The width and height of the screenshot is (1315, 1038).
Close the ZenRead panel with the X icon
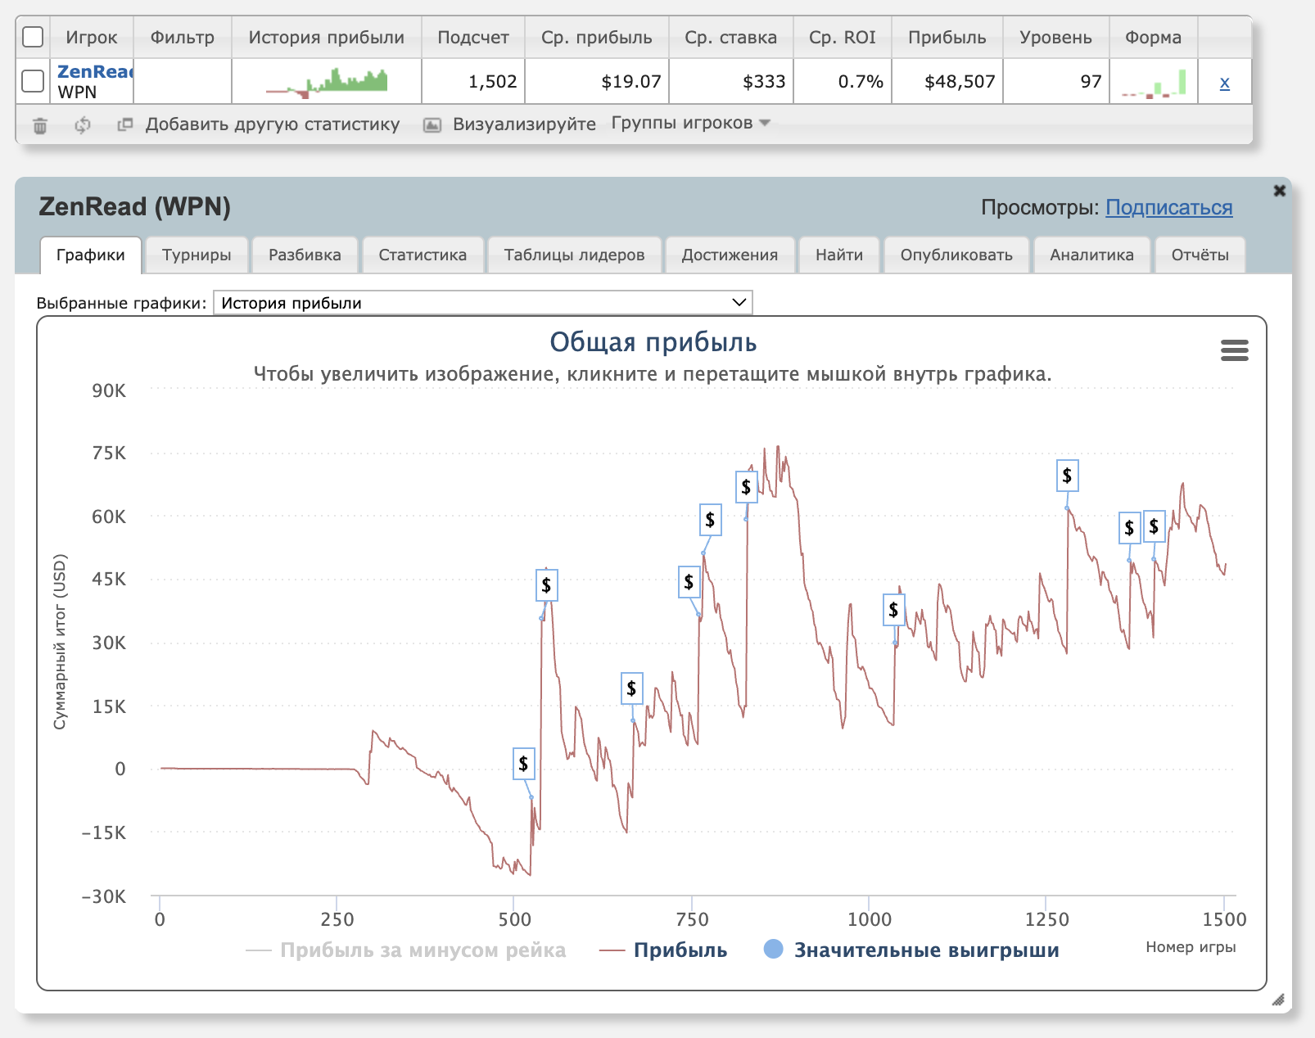(x=1279, y=191)
